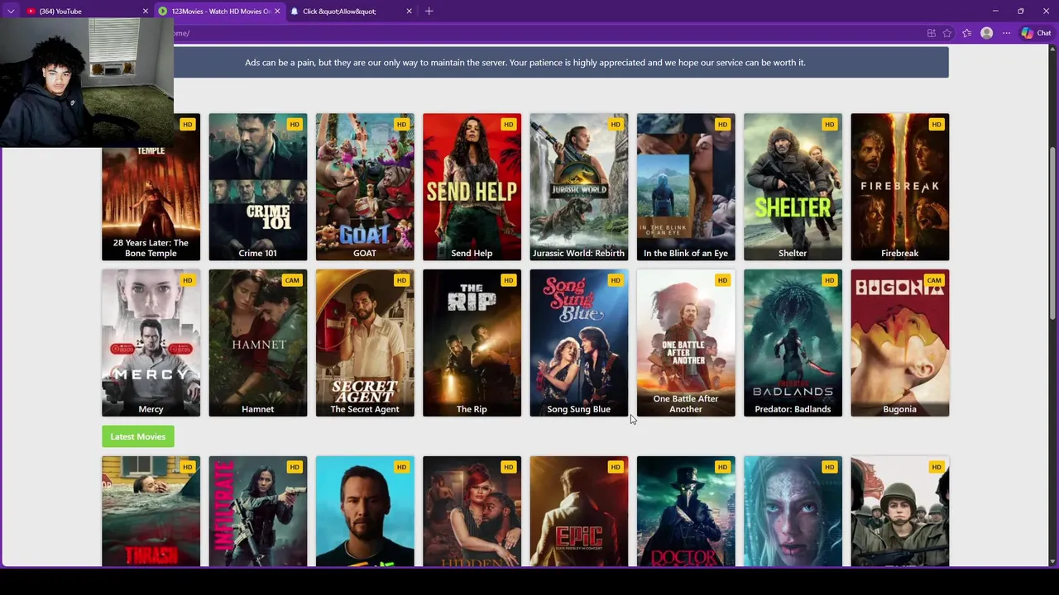Open the Copilot Chat button

tap(1036, 33)
